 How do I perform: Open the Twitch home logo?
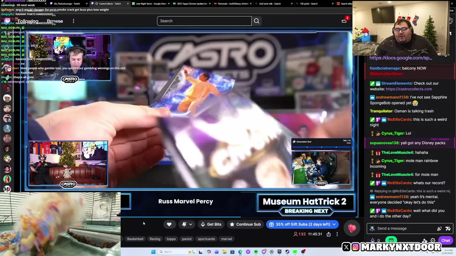[7, 21]
